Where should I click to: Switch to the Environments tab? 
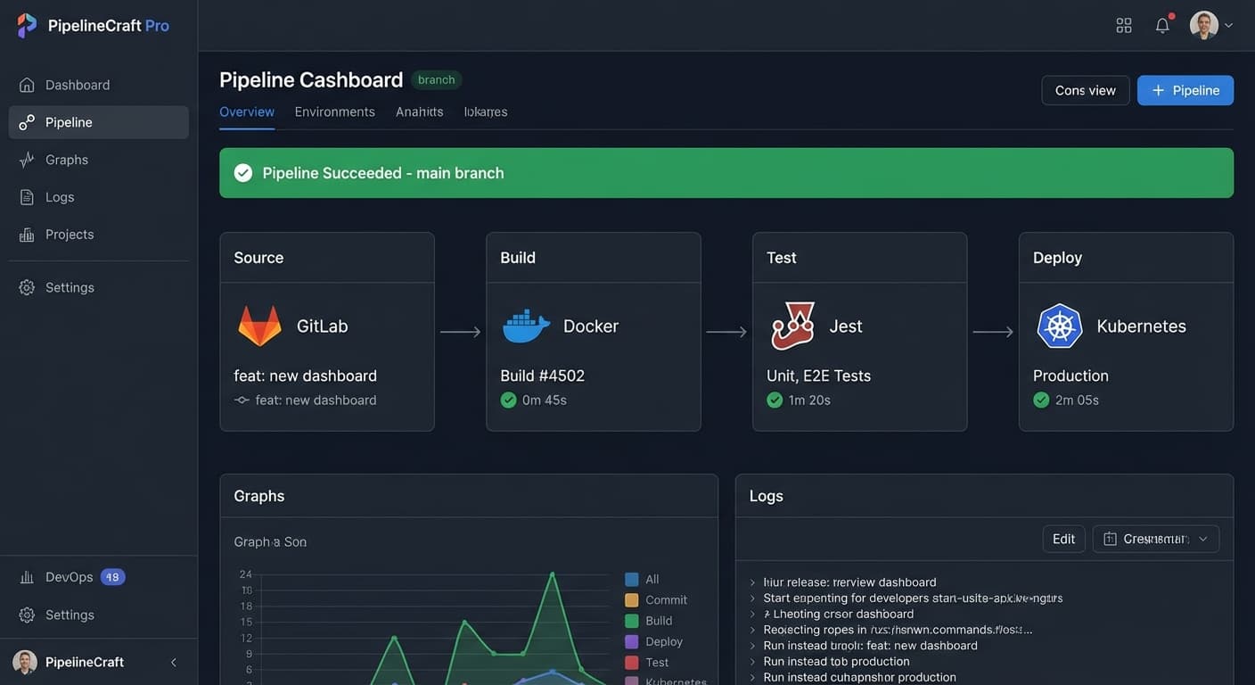pyautogui.click(x=335, y=111)
